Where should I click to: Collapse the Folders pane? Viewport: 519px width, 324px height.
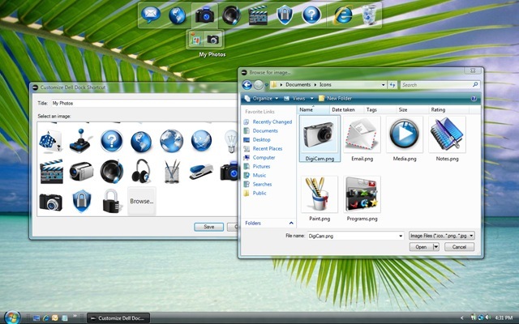(290, 223)
